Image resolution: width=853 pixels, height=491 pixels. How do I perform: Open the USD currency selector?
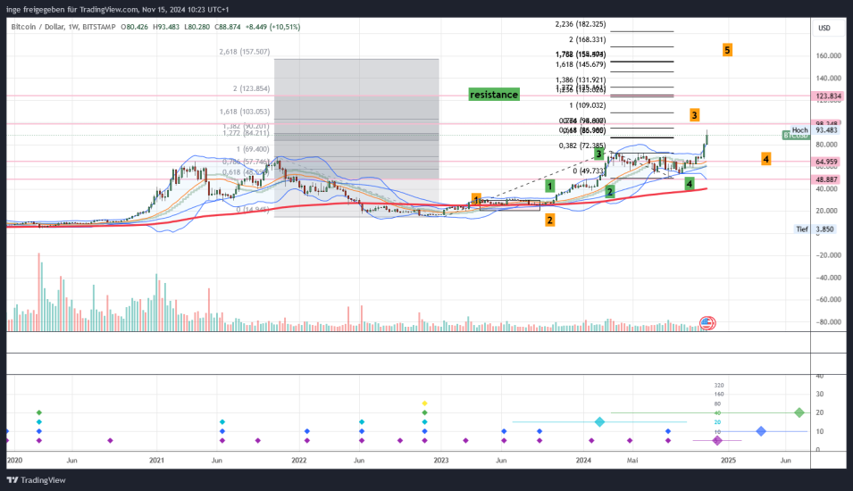[824, 28]
